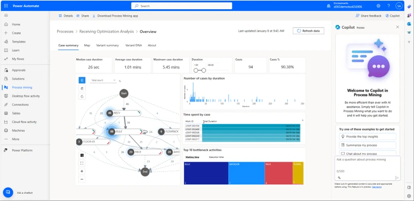The image size is (414, 201).
Task: Click the right Duration slider handle
Action: (x=204, y=71)
